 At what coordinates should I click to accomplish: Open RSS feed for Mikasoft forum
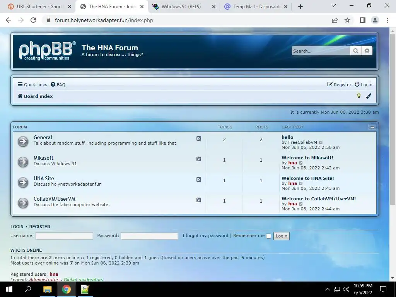point(199,159)
